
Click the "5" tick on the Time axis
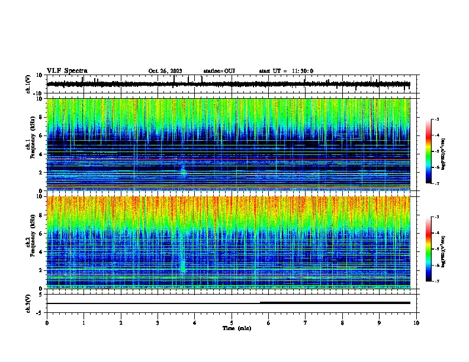(232, 323)
